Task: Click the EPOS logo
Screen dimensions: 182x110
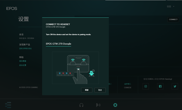Action: pos(12,8)
